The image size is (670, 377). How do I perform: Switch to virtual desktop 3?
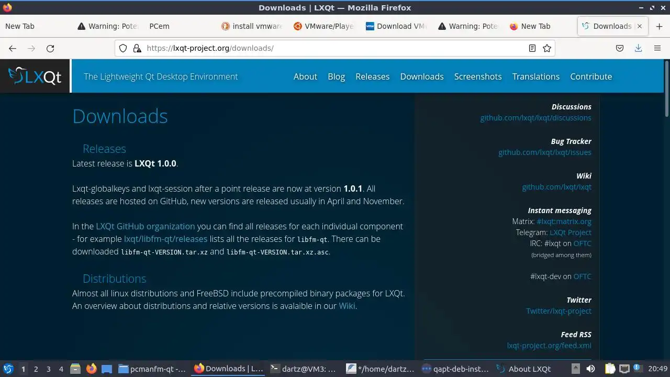[x=48, y=369]
